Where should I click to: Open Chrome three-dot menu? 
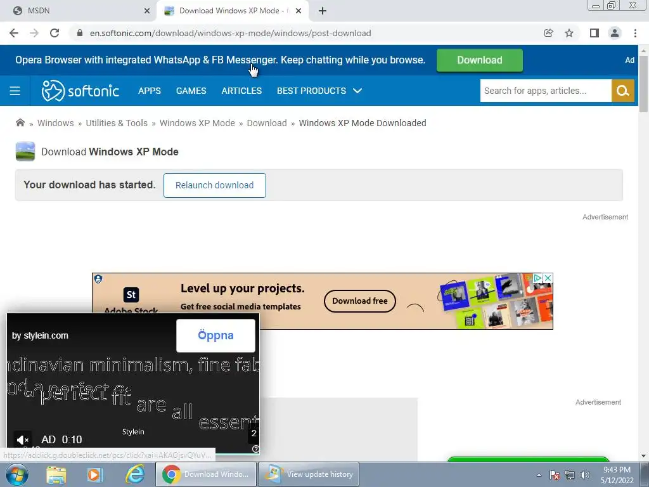(635, 33)
